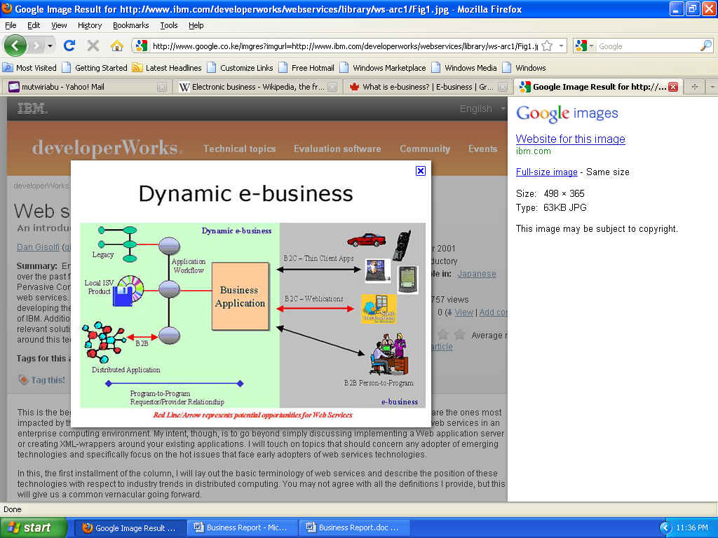Click the Full-size image link
The width and height of the screenshot is (718, 538).
click(x=546, y=172)
